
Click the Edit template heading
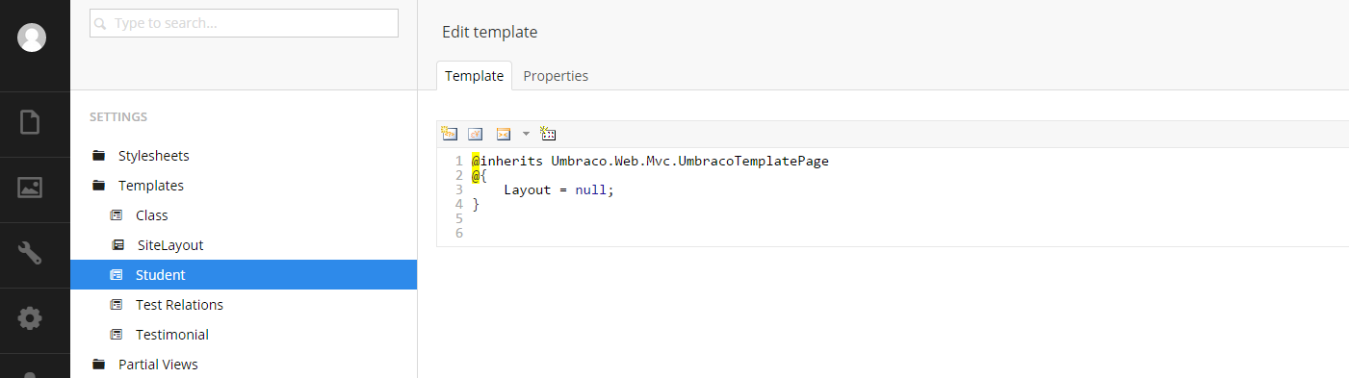pyautogui.click(x=489, y=32)
